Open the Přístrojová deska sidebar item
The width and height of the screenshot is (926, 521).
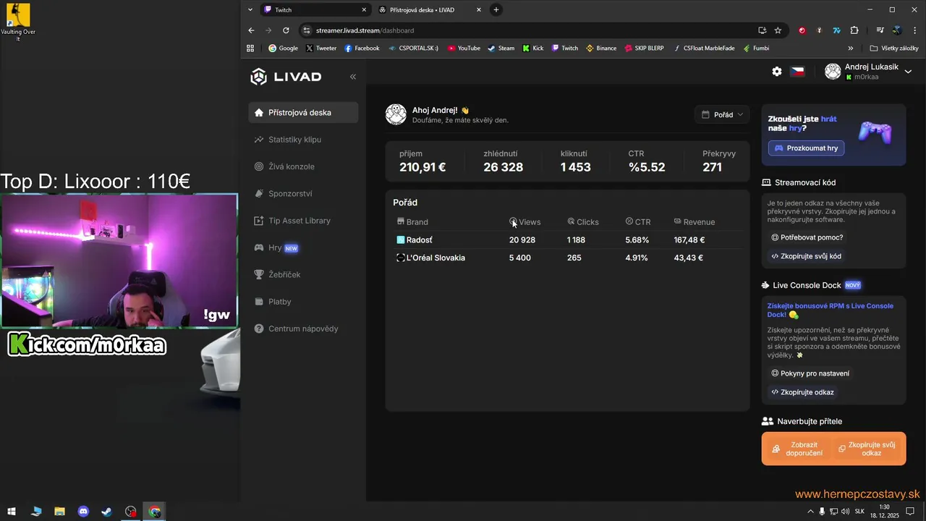[303, 113]
